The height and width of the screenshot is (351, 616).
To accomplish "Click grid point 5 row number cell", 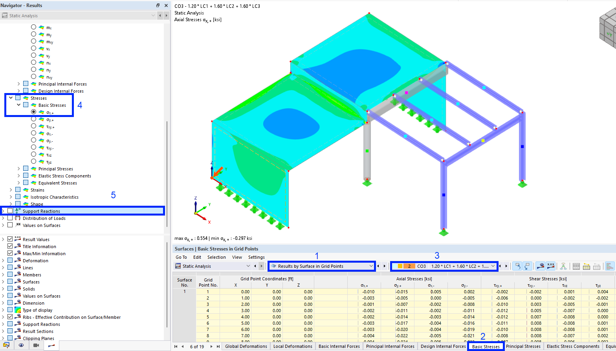I will click(x=208, y=317).
